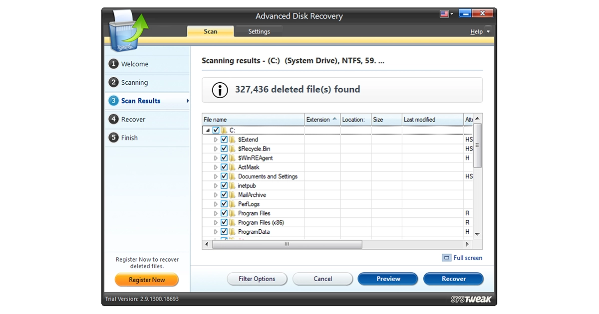Click the vertical scrollbar down arrow
Viewport: 599px width, 314px height.
pos(478,234)
